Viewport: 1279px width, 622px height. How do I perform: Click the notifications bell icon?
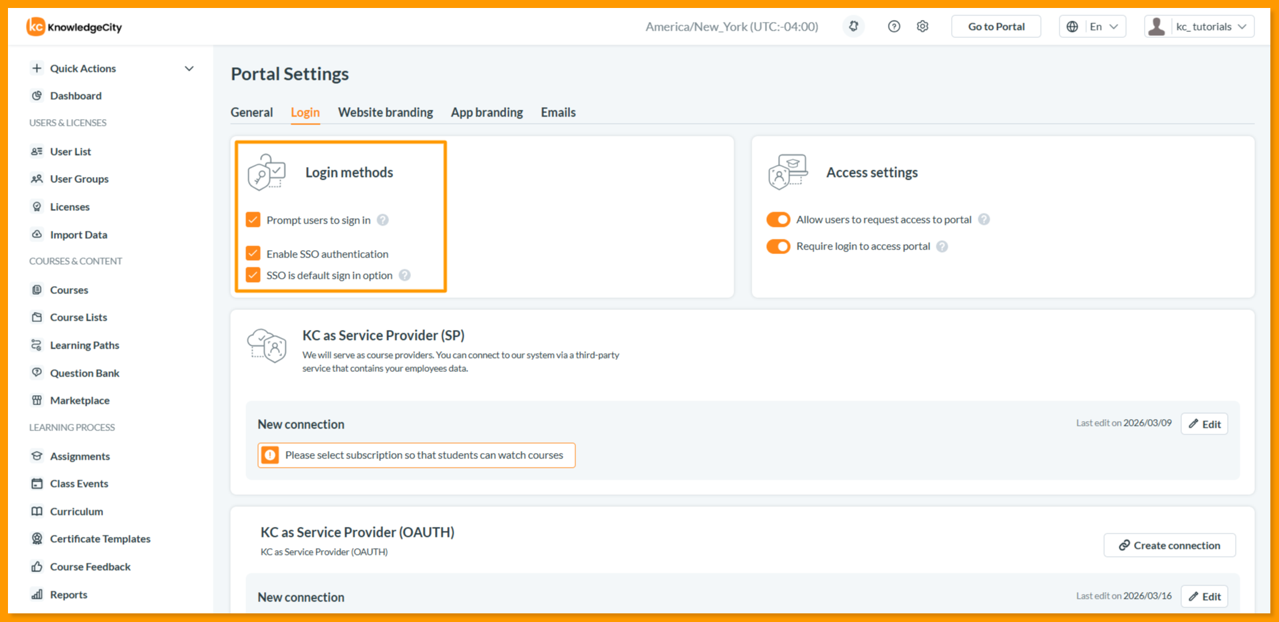(853, 27)
